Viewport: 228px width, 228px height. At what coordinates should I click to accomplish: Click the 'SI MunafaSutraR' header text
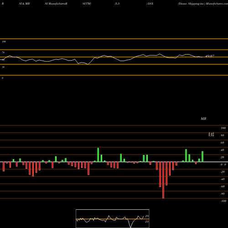[x=56, y=4]
